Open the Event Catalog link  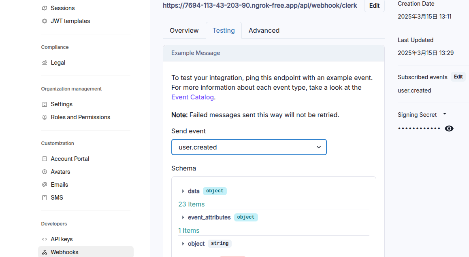(192, 97)
